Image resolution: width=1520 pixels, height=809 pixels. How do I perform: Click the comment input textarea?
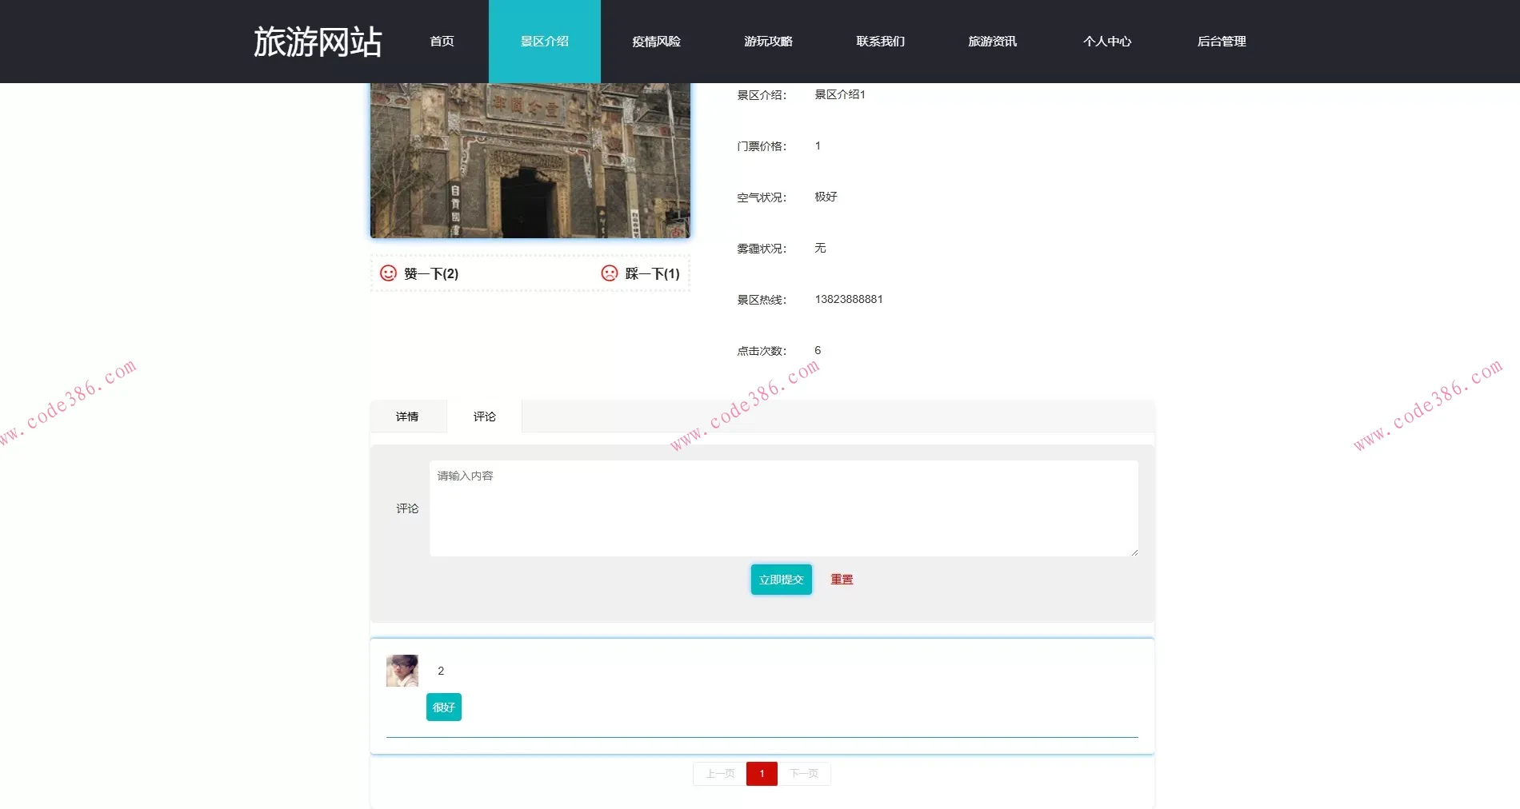pyautogui.click(x=782, y=508)
